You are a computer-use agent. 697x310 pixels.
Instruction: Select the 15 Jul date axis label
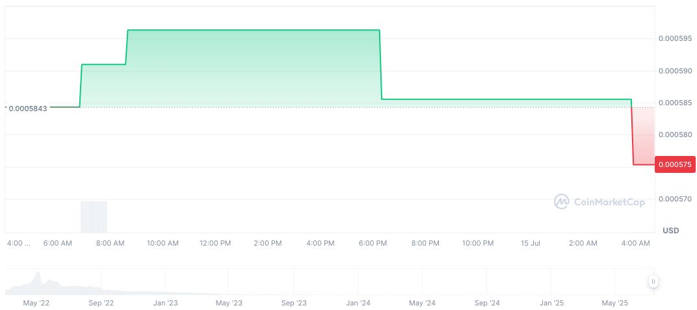pos(531,243)
